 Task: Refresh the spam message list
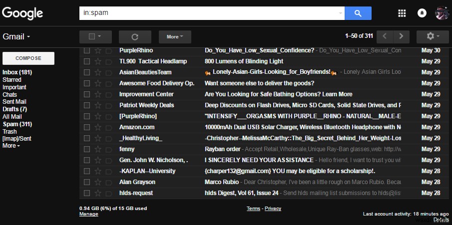(135, 37)
